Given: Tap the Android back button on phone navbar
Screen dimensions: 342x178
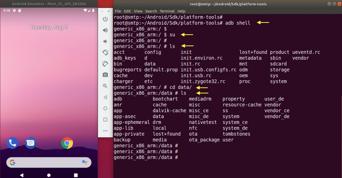Looking at the screenshot, I should (22, 175).
